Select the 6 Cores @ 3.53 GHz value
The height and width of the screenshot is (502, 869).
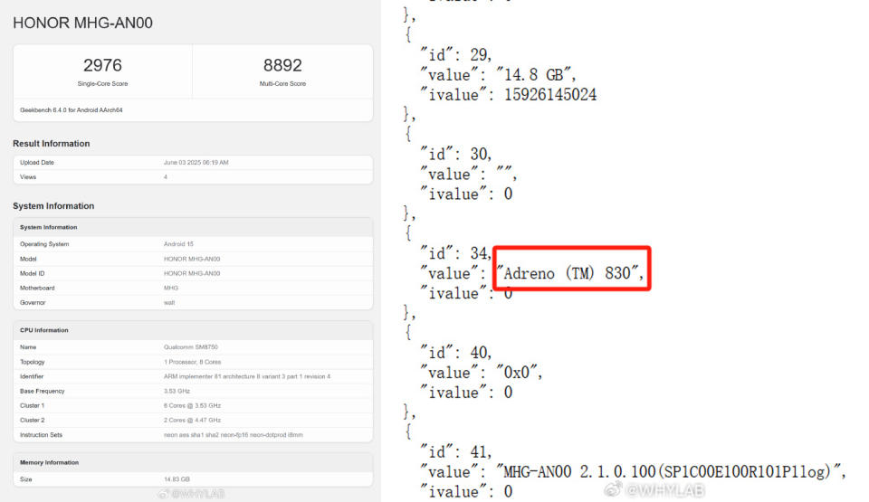[x=192, y=405]
